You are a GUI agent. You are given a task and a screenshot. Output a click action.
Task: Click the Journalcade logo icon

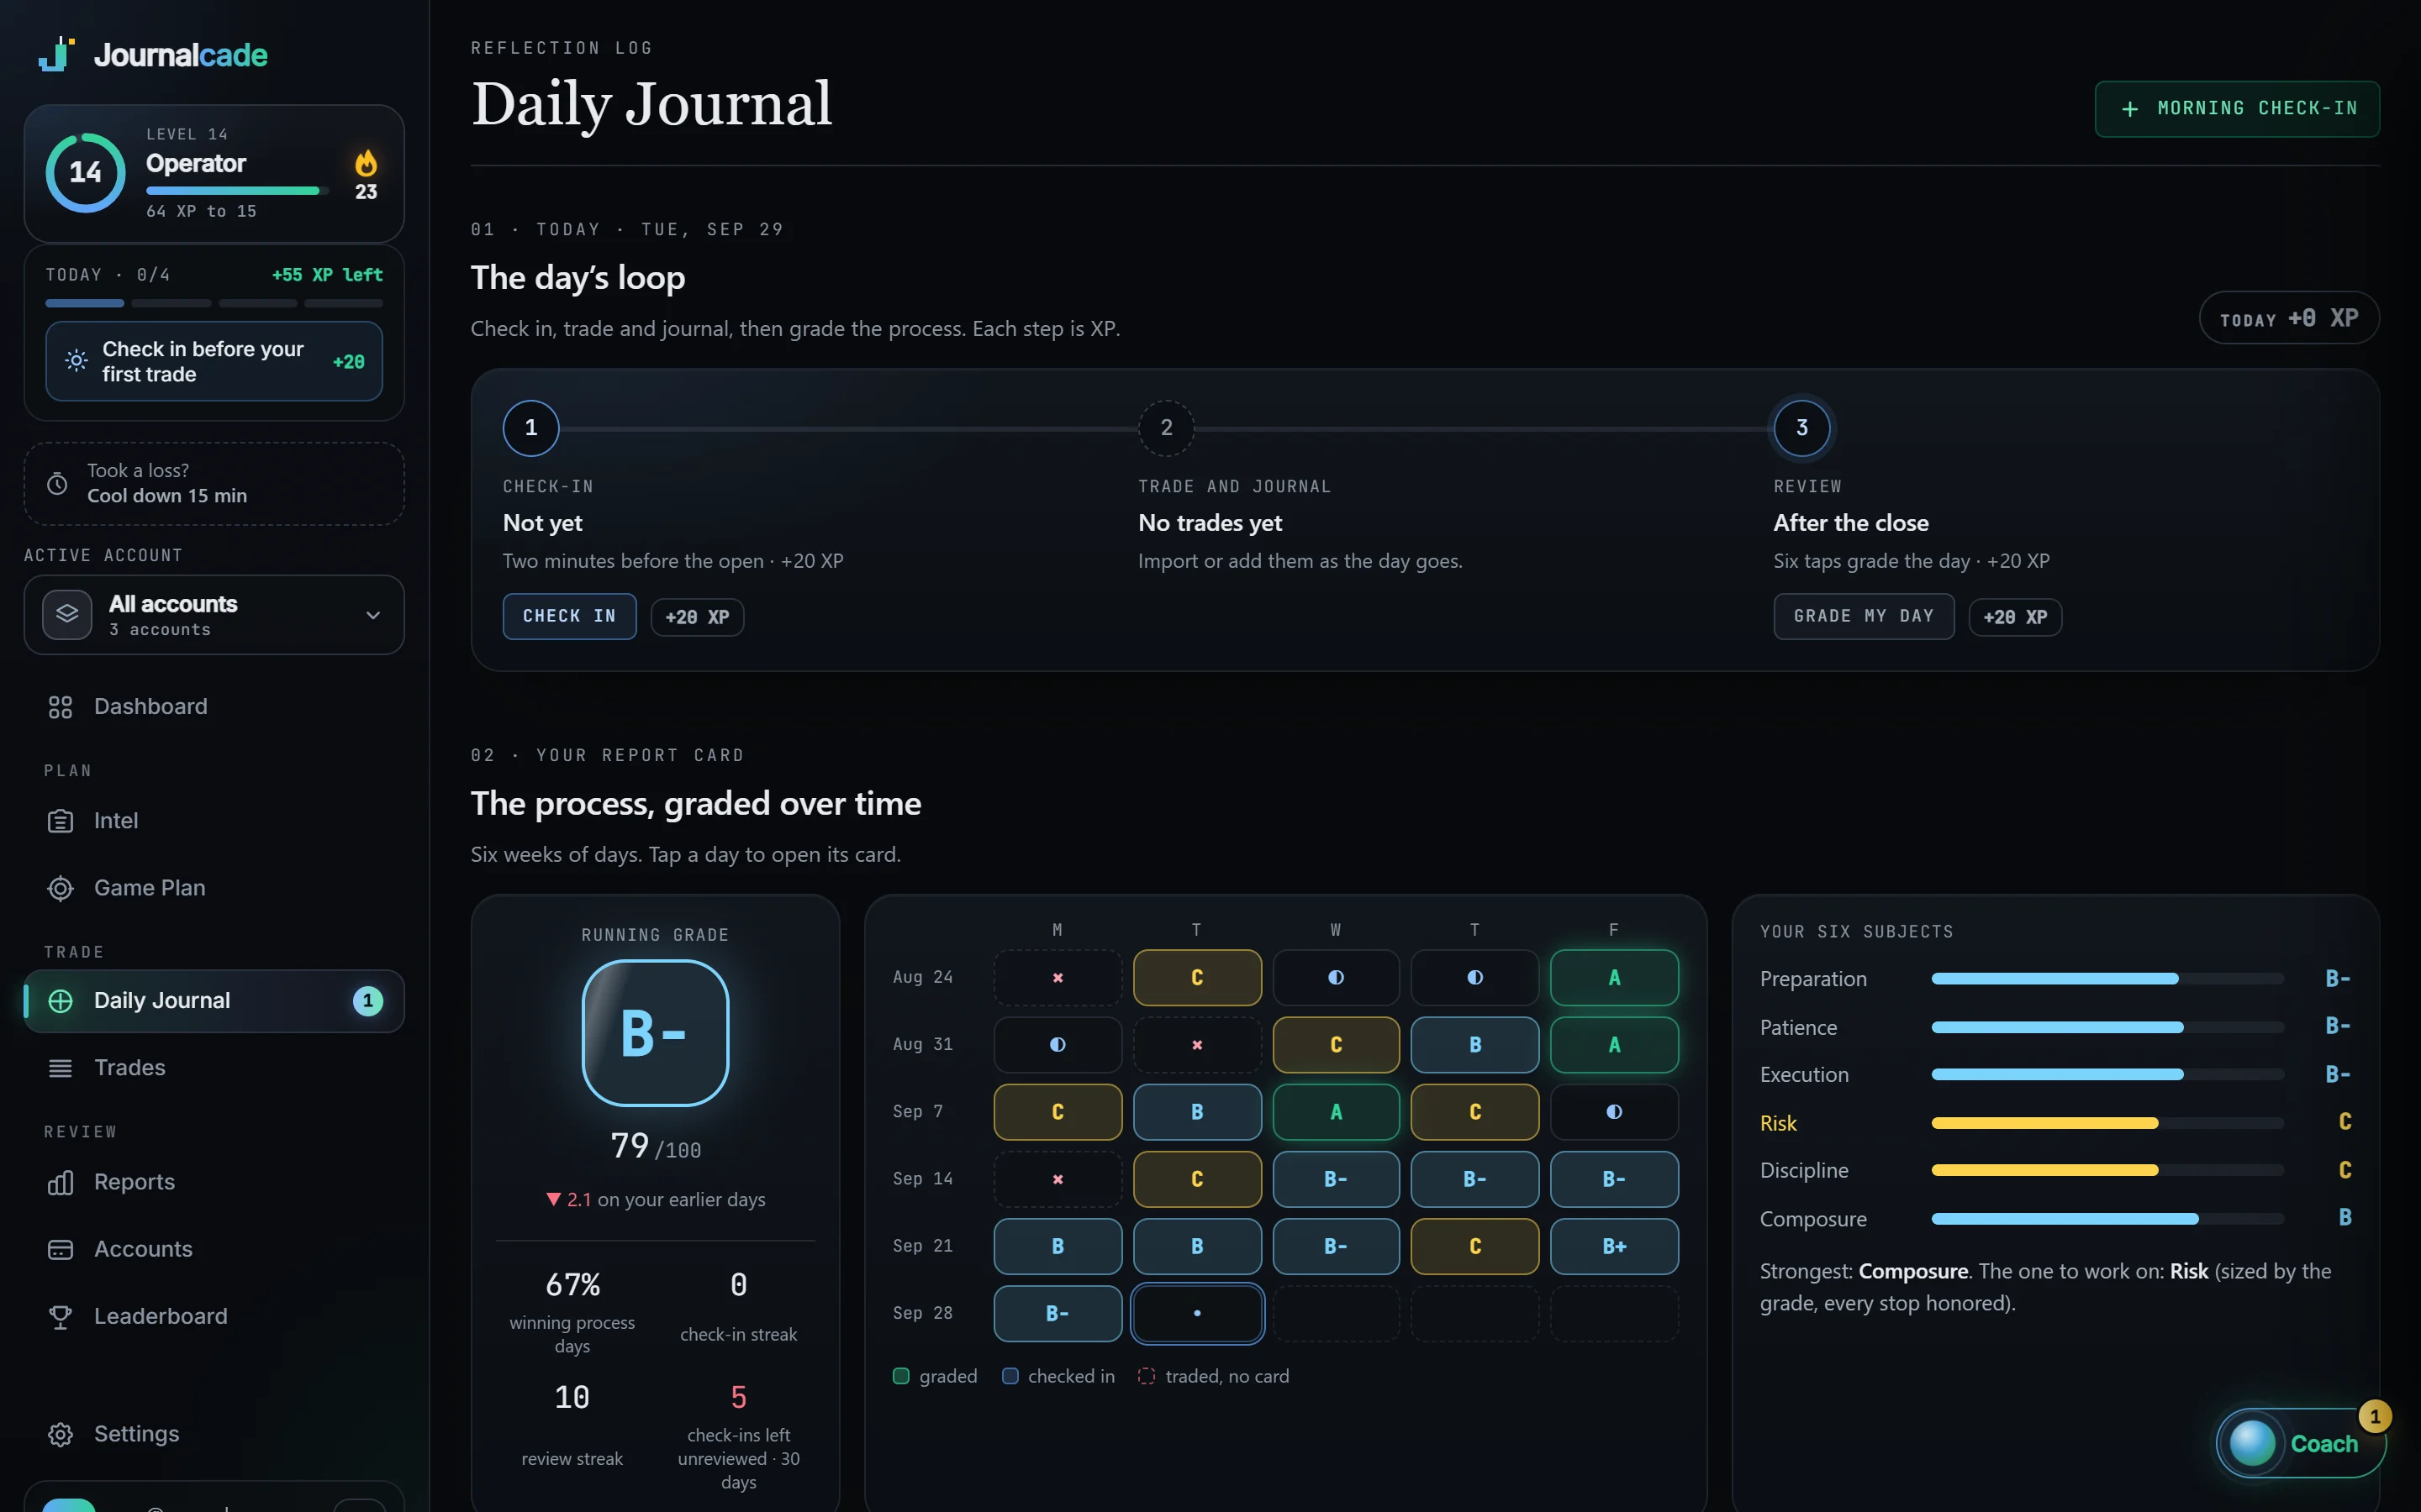pyautogui.click(x=57, y=54)
